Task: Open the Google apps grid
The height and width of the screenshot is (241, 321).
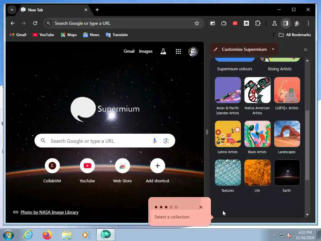Action: pyautogui.click(x=178, y=51)
